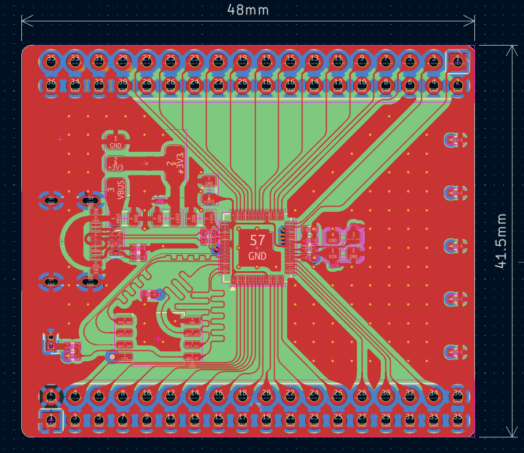Click top header pad 10

click(x=362, y=86)
